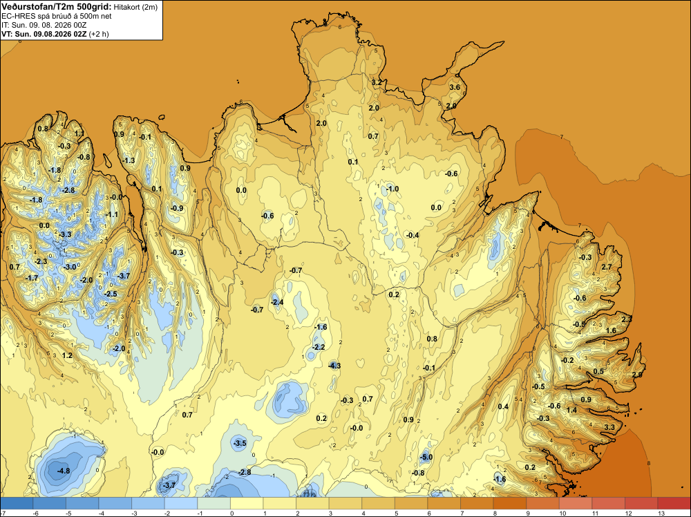Click the -3.5 temperature value
Viewport: 691px width, 517px height.
(240, 443)
